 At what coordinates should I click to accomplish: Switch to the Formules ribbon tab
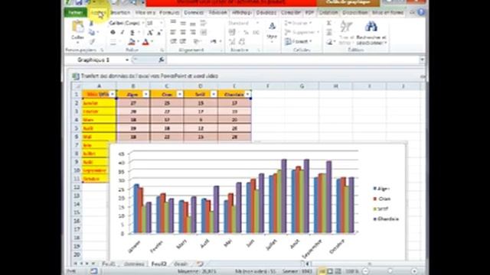tap(169, 12)
